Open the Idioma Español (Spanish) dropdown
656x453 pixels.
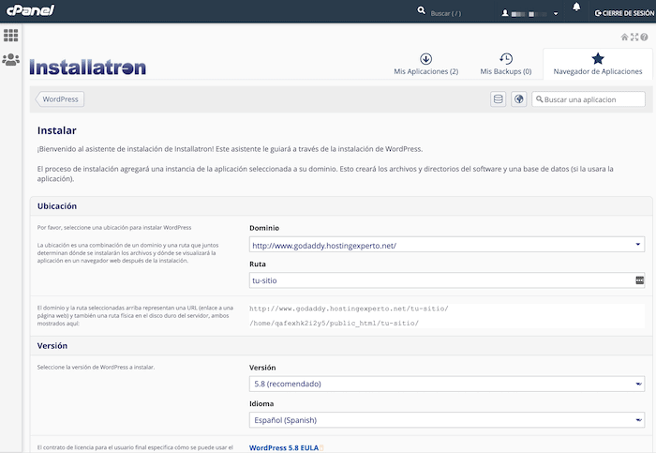point(447,419)
